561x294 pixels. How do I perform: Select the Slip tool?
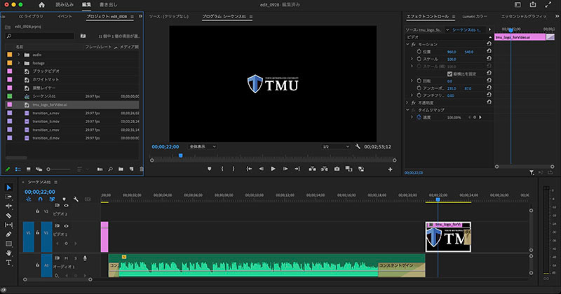[9, 225]
